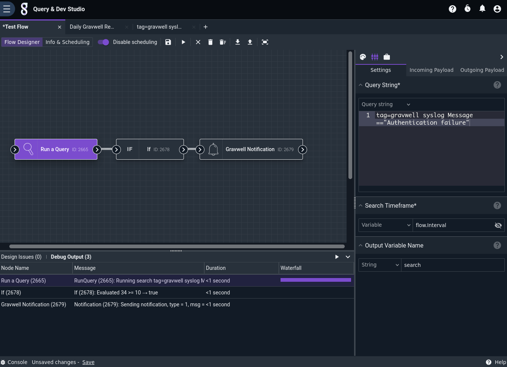Open the briefcase payload icon
507x367 pixels.
(x=387, y=57)
